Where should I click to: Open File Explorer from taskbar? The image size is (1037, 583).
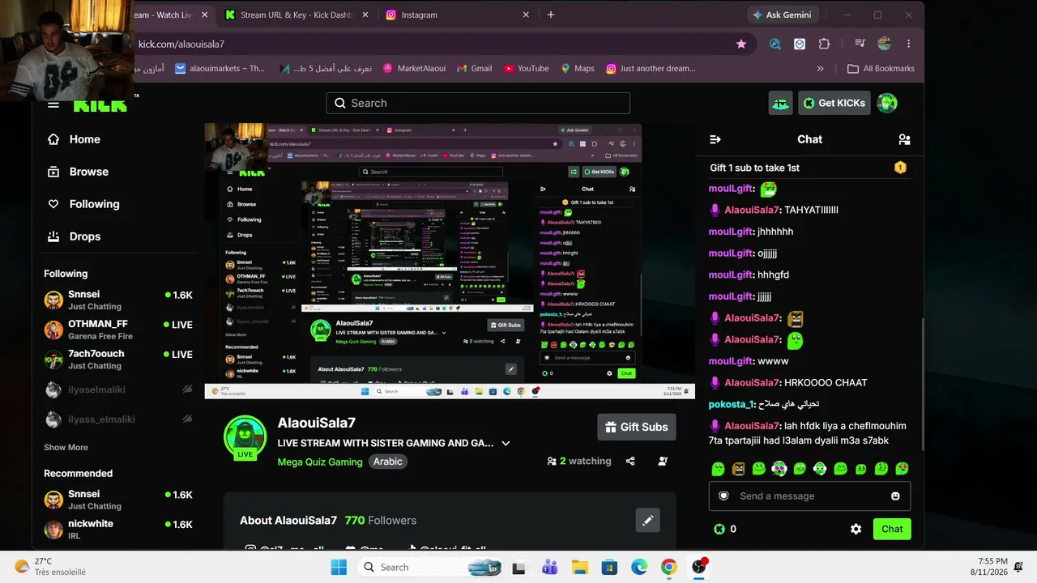(x=579, y=567)
